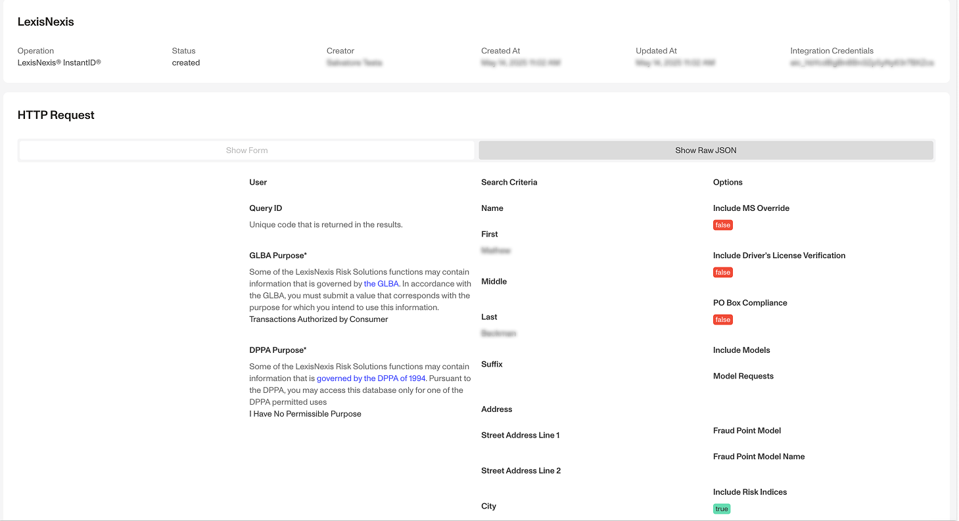959x521 pixels.
Task: Select the HTTP Request section heading
Action: (56, 115)
